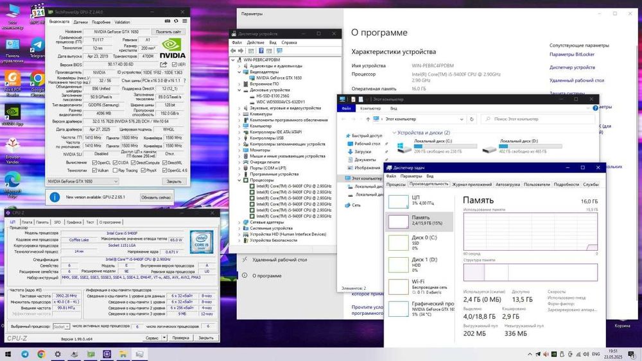
Task: Open the Validation tab in GPU-Z
Action: [122, 22]
